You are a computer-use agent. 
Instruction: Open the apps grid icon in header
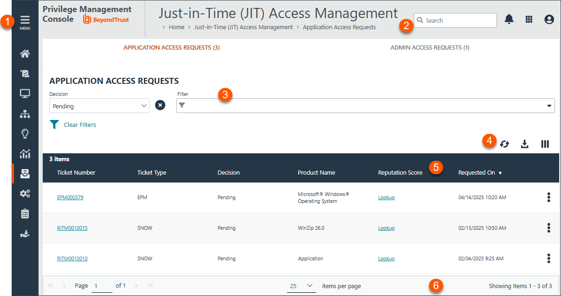[x=529, y=19]
